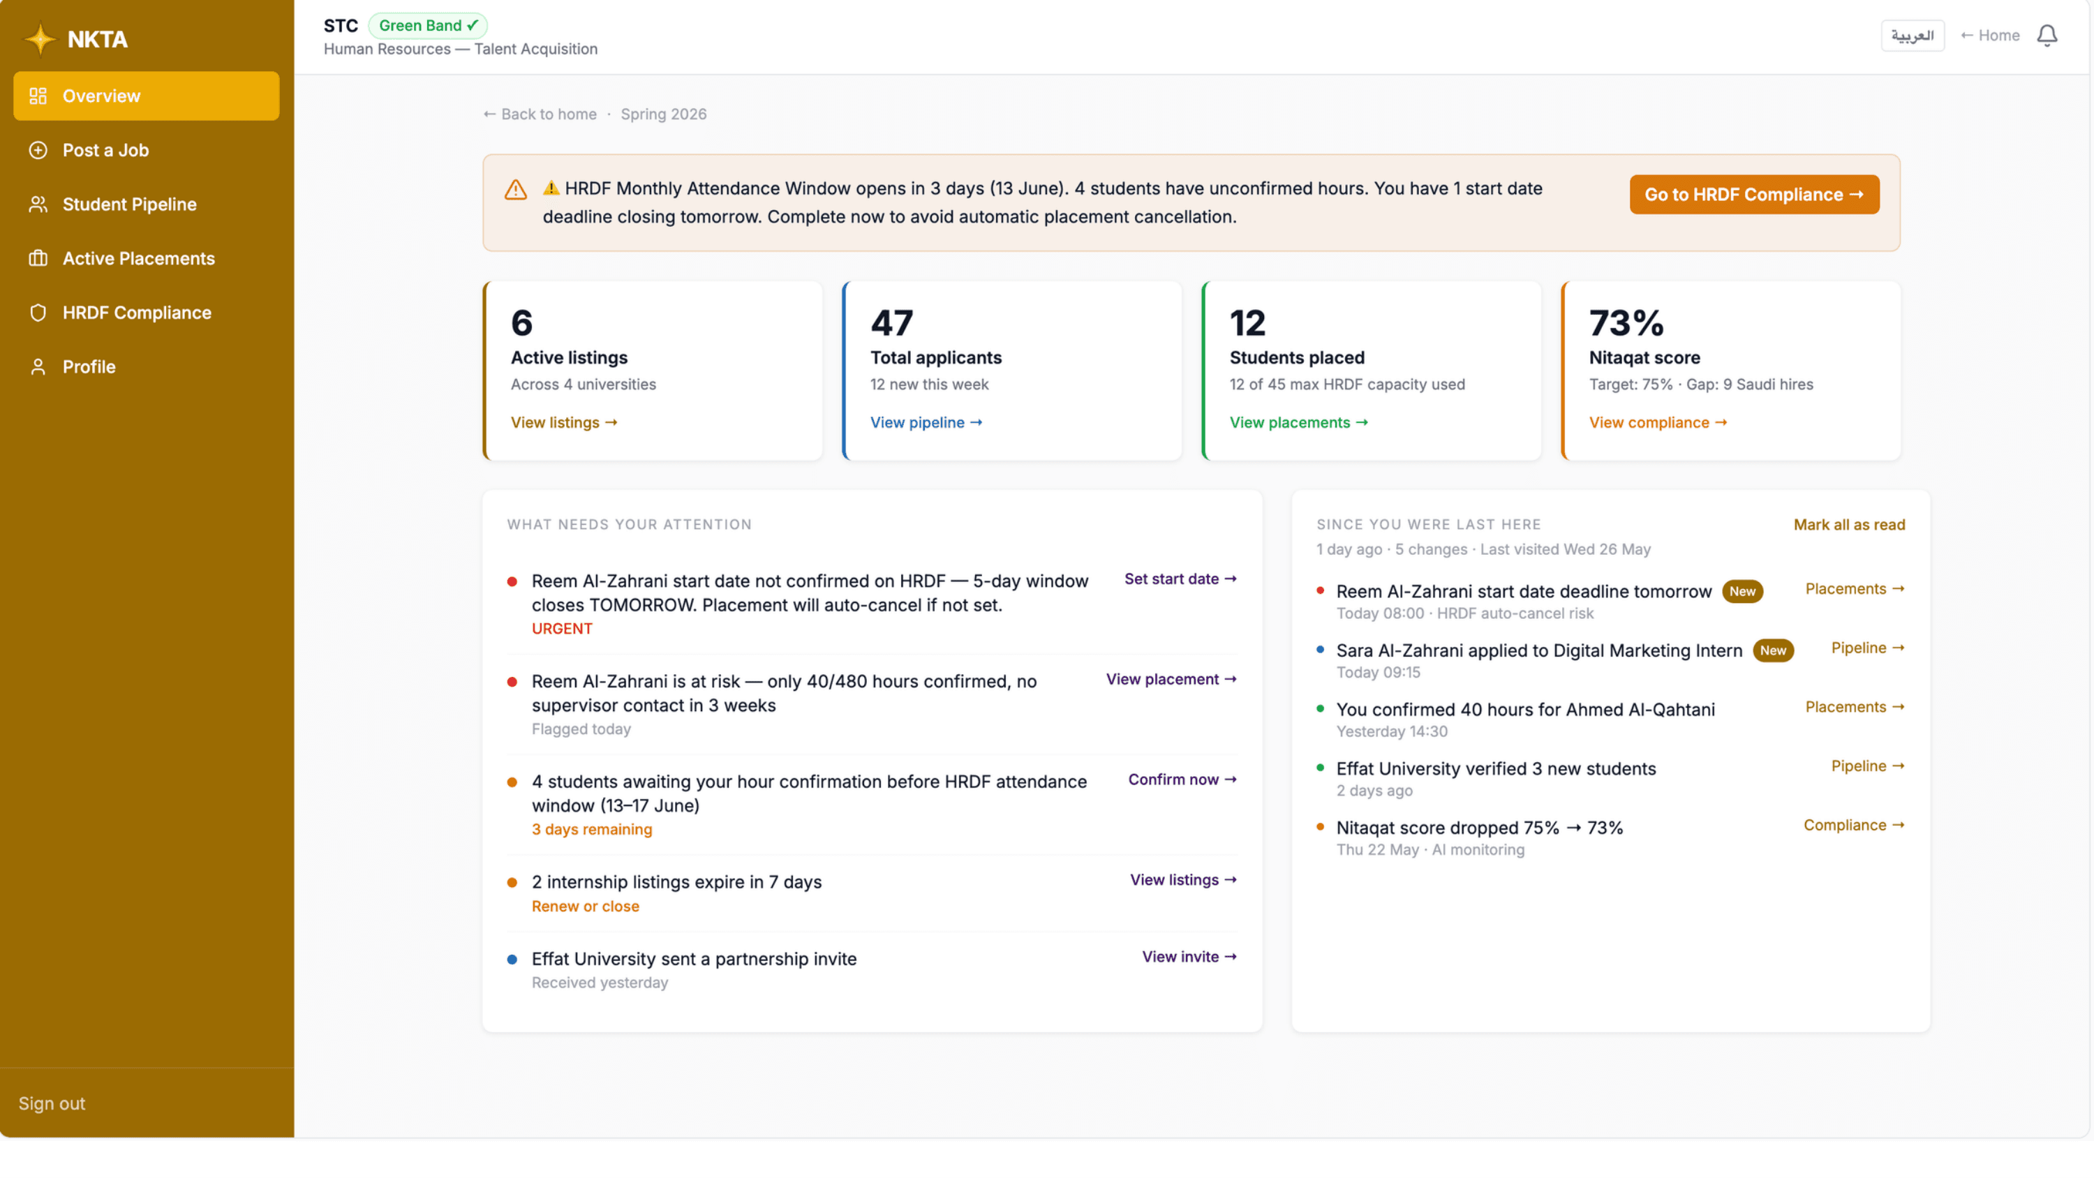
Task: Click View placements link
Action: (x=1299, y=423)
